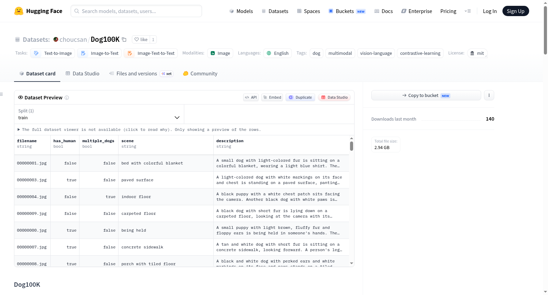The image size is (548, 295).
Task: Click the preview table scroll down arrow
Action: tap(351, 263)
